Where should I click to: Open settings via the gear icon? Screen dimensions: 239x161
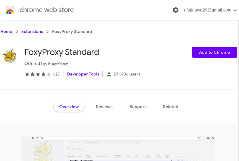click(176, 10)
